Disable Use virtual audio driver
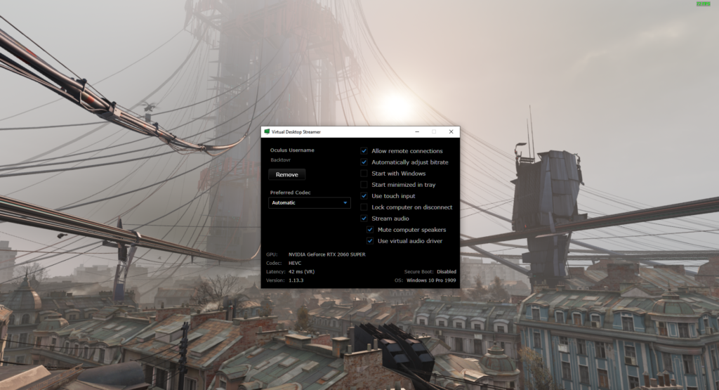 coord(370,241)
